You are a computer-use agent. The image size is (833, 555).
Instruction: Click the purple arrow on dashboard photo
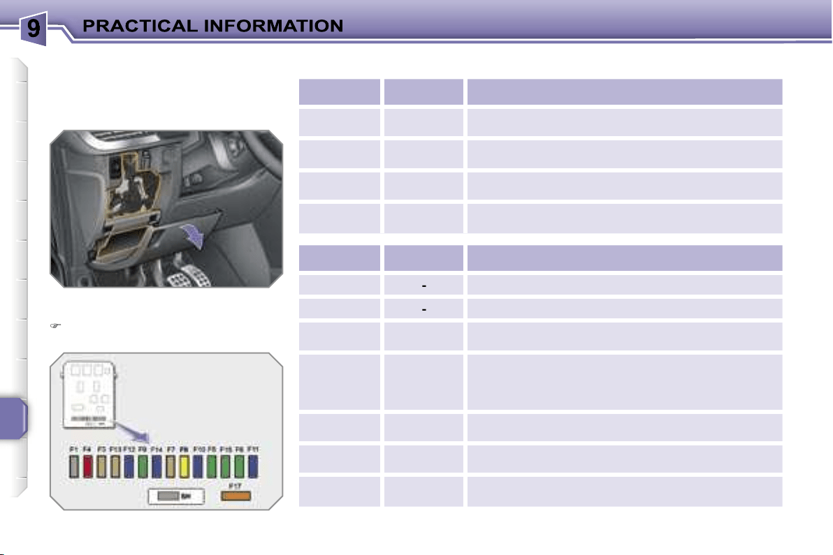pos(192,235)
